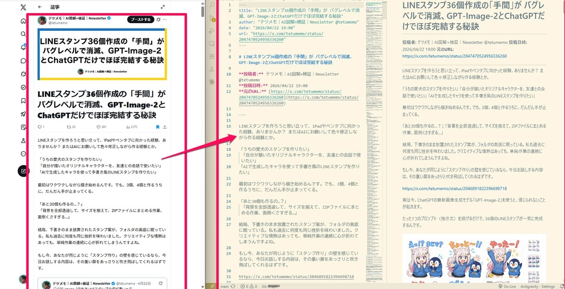Open the post's three-dot more menu

click(x=164, y=19)
